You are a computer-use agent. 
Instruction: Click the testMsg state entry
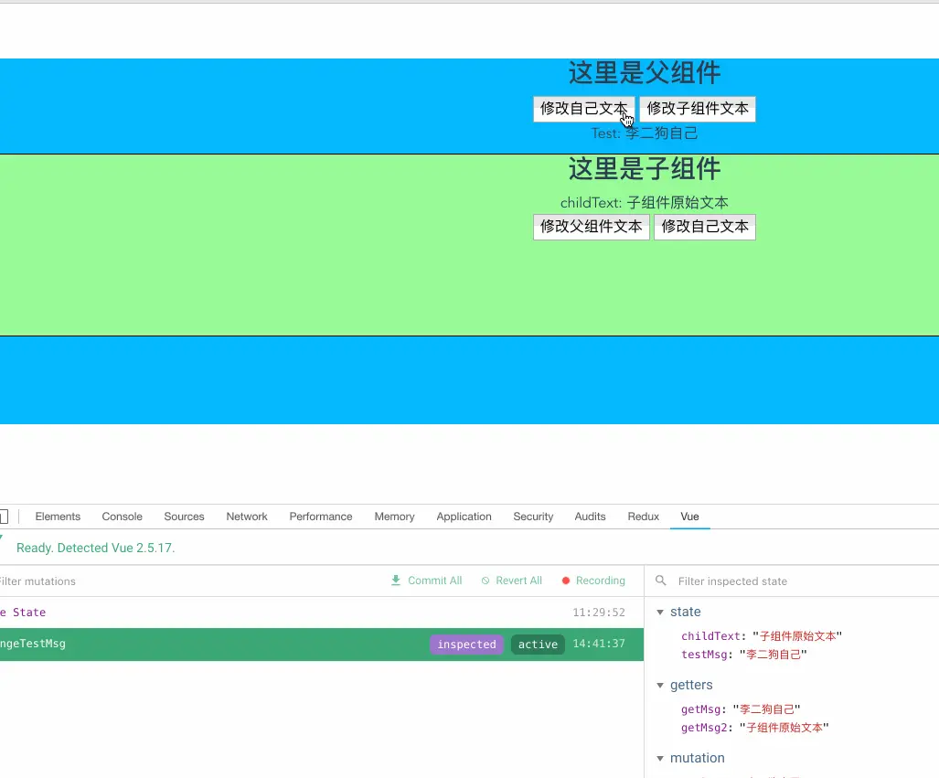(x=743, y=655)
